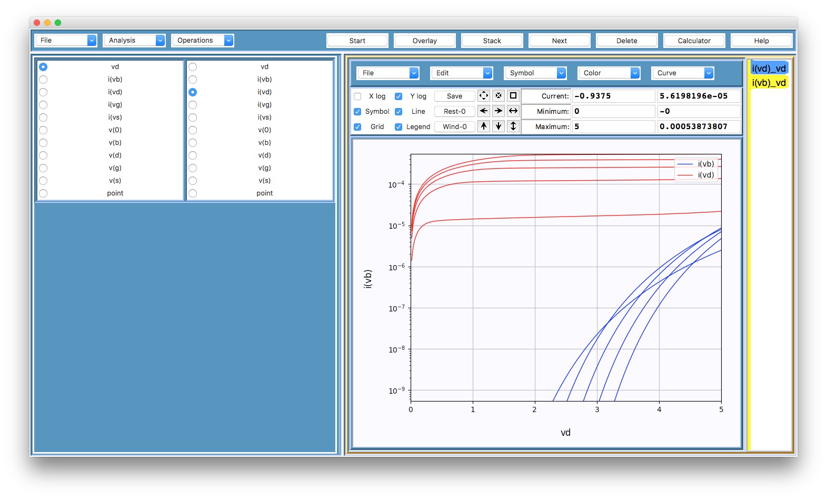Click the Overlay button
Viewport: 827px width, 499px height.
pyautogui.click(x=425, y=41)
